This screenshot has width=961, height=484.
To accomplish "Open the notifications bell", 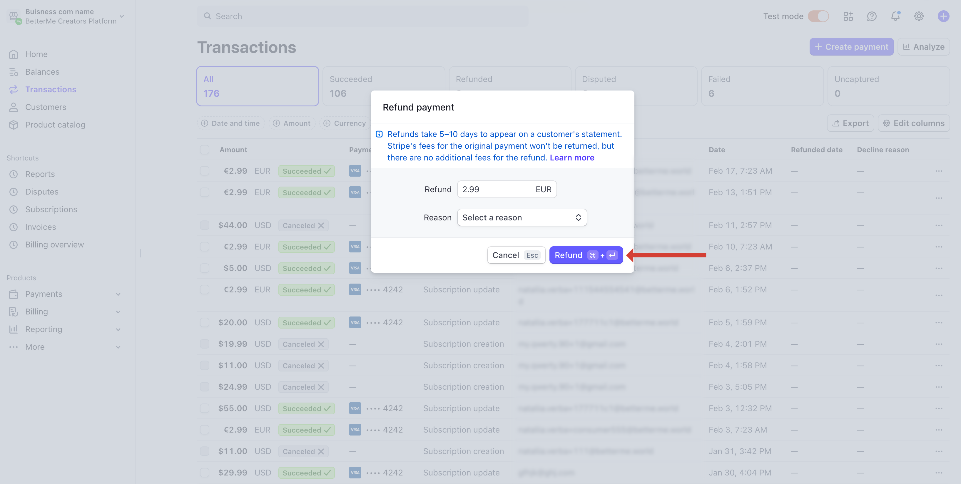I will click(895, 16).
